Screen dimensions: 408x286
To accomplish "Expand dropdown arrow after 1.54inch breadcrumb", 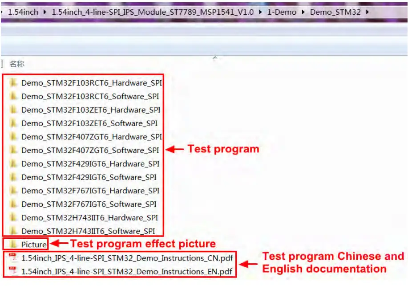I will [x=45, y=12].
